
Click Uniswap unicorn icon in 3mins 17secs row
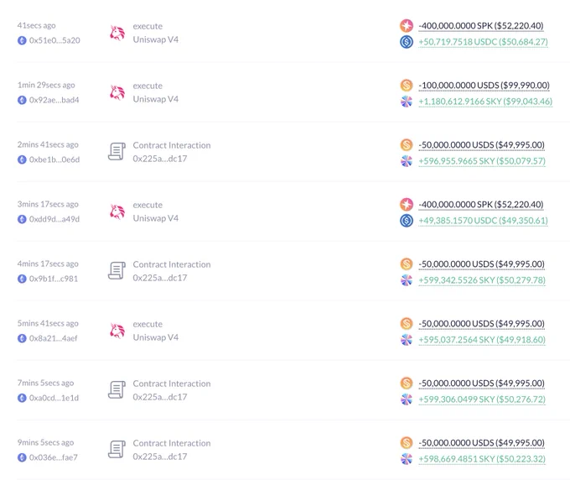[117, 211]
